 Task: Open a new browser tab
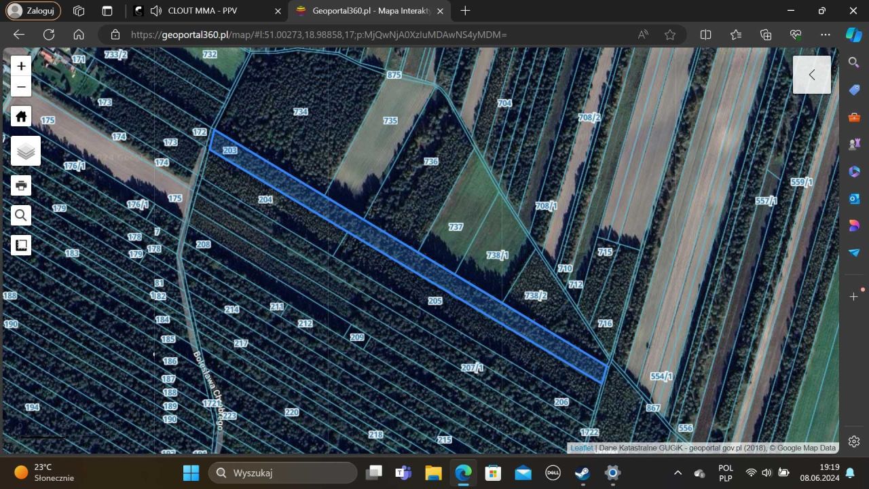[465, 11]
